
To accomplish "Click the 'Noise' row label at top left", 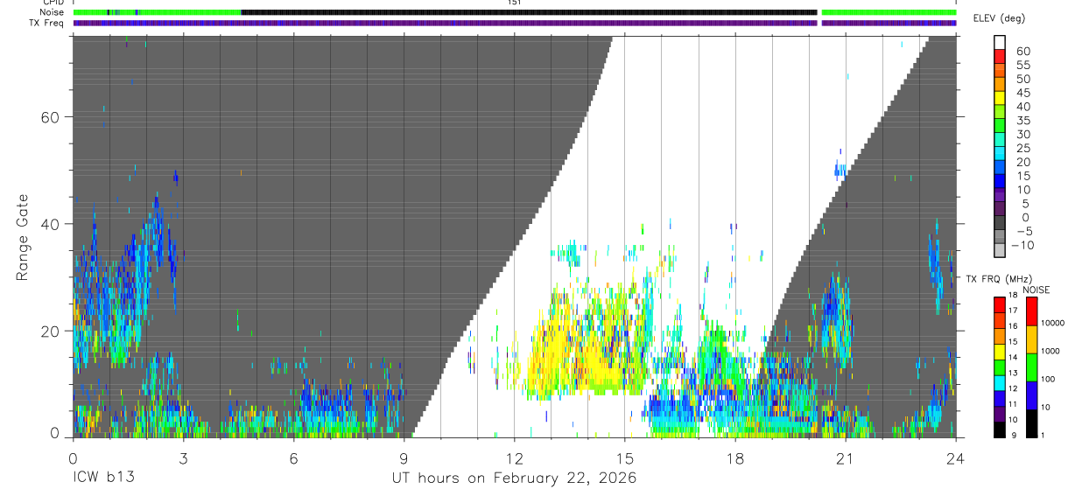I will (52, 12).
